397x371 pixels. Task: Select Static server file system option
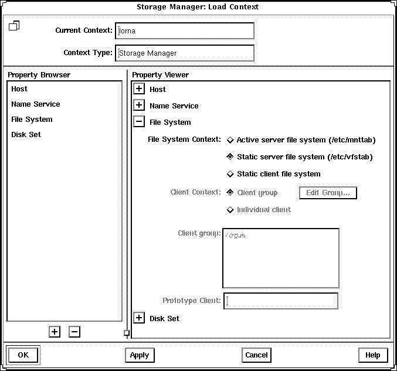click(230, 157)
